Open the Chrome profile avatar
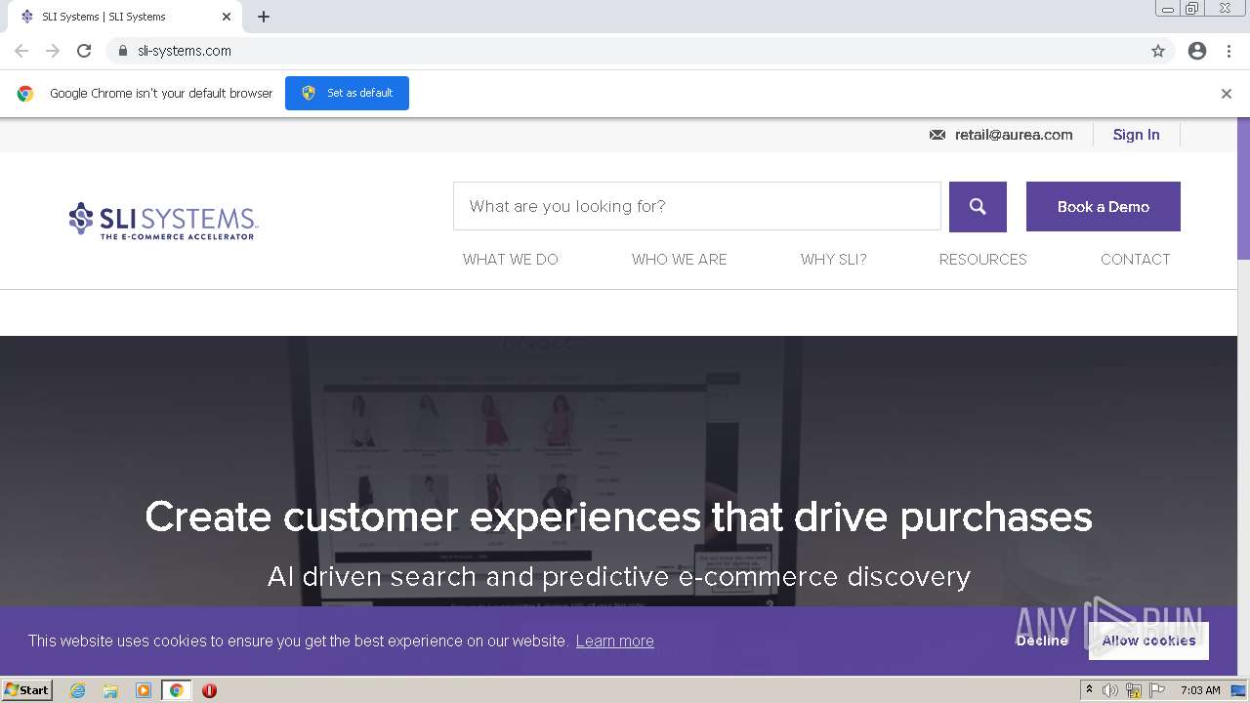Viewport: 1250px width, 703px height. coord(1197,51)
